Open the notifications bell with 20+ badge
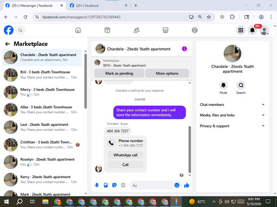 click(x=253, y=30)
